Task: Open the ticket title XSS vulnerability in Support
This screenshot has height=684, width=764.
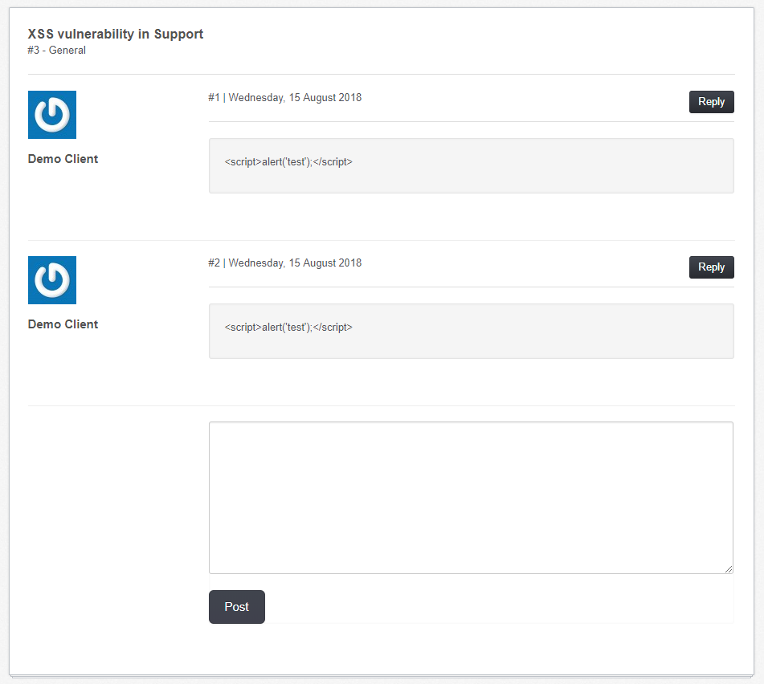Action: click(116, 34)
